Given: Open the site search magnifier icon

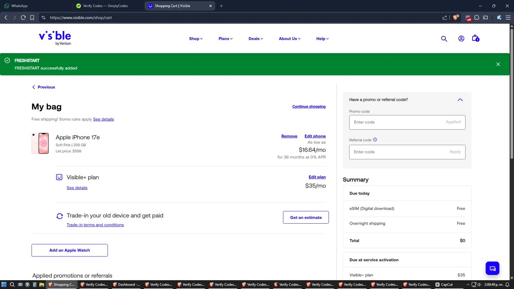Looking at the screenshot, I should (x=444, y=39).
